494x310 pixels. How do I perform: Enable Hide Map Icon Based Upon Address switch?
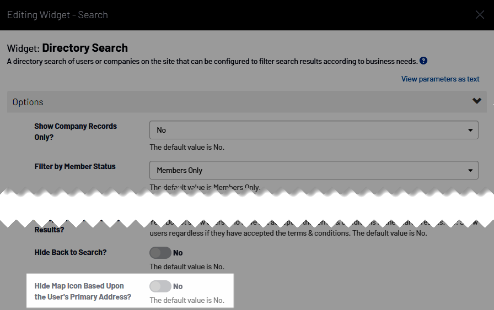pos(160,286)
